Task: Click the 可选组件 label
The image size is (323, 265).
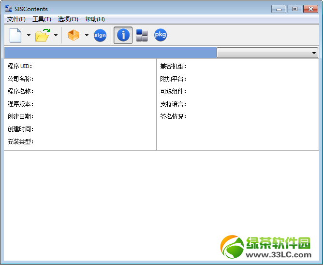Action: click(x=173, y=91)
